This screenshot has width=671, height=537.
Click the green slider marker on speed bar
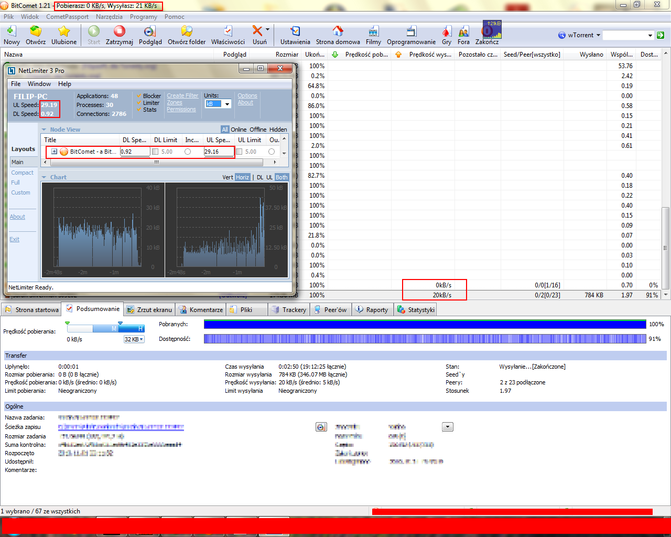68,324
